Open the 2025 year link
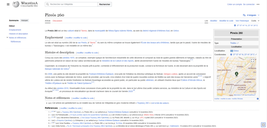 (130, 91)
